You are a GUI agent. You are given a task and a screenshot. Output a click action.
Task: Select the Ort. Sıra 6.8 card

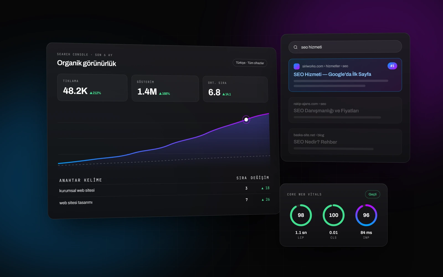tap(235, 89)
